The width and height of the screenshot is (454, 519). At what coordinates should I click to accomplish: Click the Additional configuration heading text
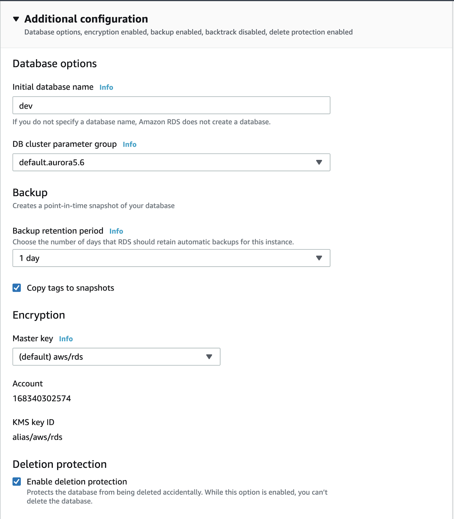click(x=86, y=19)
